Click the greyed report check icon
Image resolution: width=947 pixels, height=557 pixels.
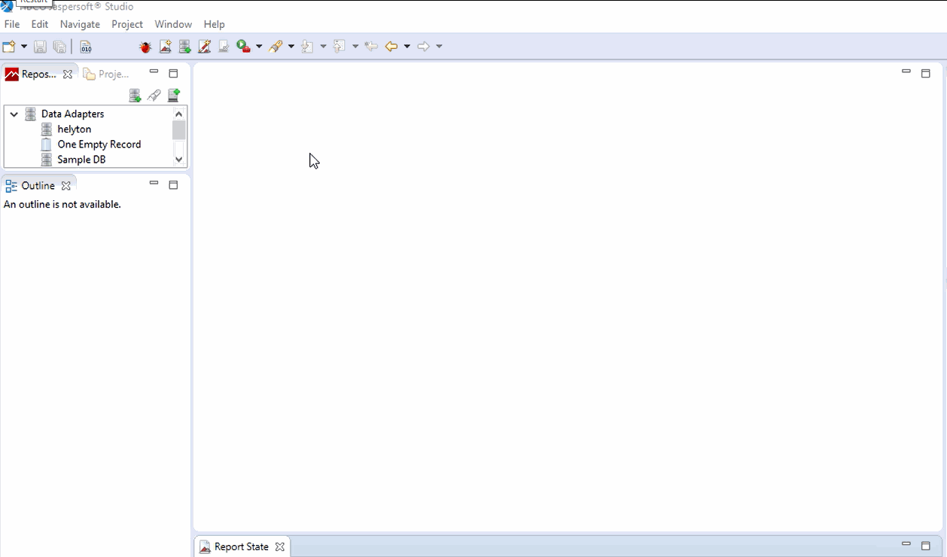[x=224, y=47]
